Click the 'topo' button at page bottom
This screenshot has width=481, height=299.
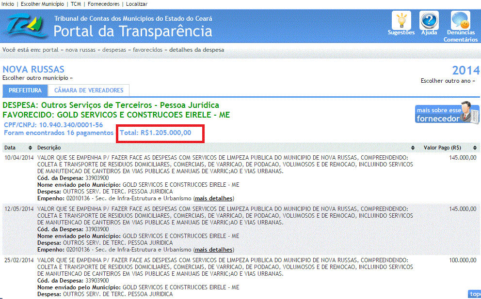(475, 294)
